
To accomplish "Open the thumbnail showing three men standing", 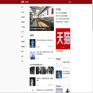I will (x=33, y=55).
